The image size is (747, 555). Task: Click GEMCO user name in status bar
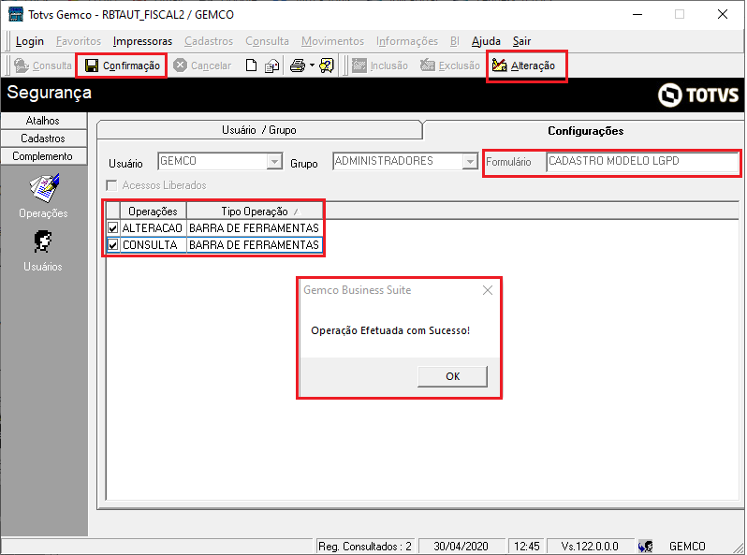687,546
